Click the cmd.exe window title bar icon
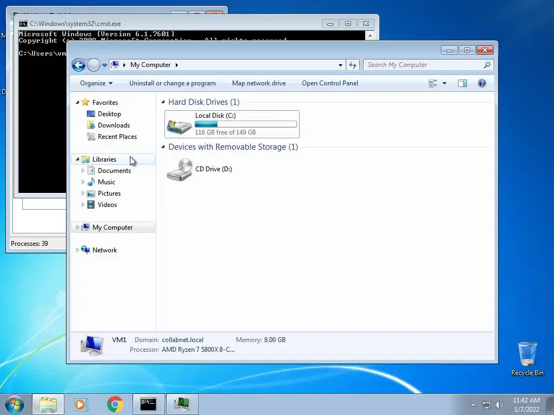The height and width of the screenshot is (415, 554). (23, 24)
